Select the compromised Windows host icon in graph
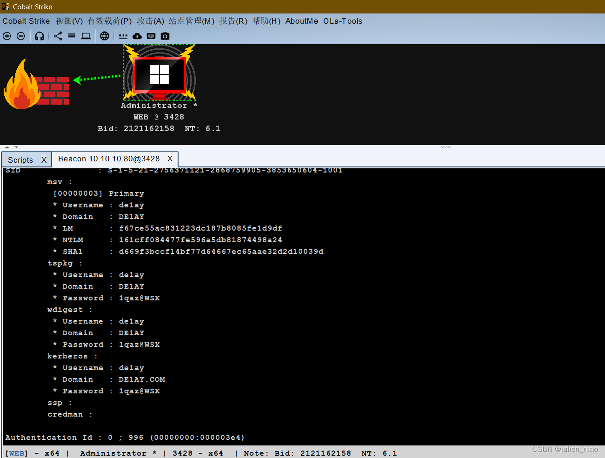605x458 pixels. click(160, 73)
